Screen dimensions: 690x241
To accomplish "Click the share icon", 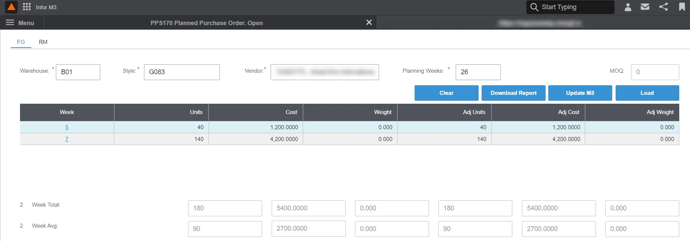I will tap(663, 7).
